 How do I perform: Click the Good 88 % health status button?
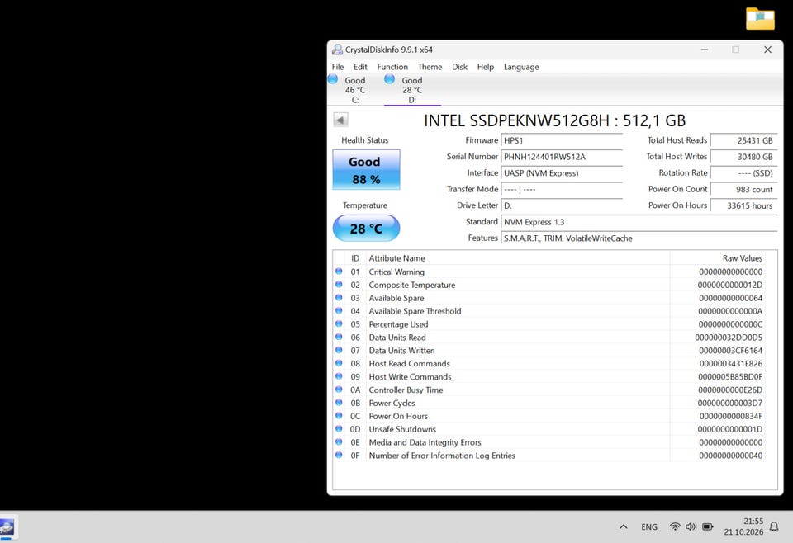coord(366,170)
